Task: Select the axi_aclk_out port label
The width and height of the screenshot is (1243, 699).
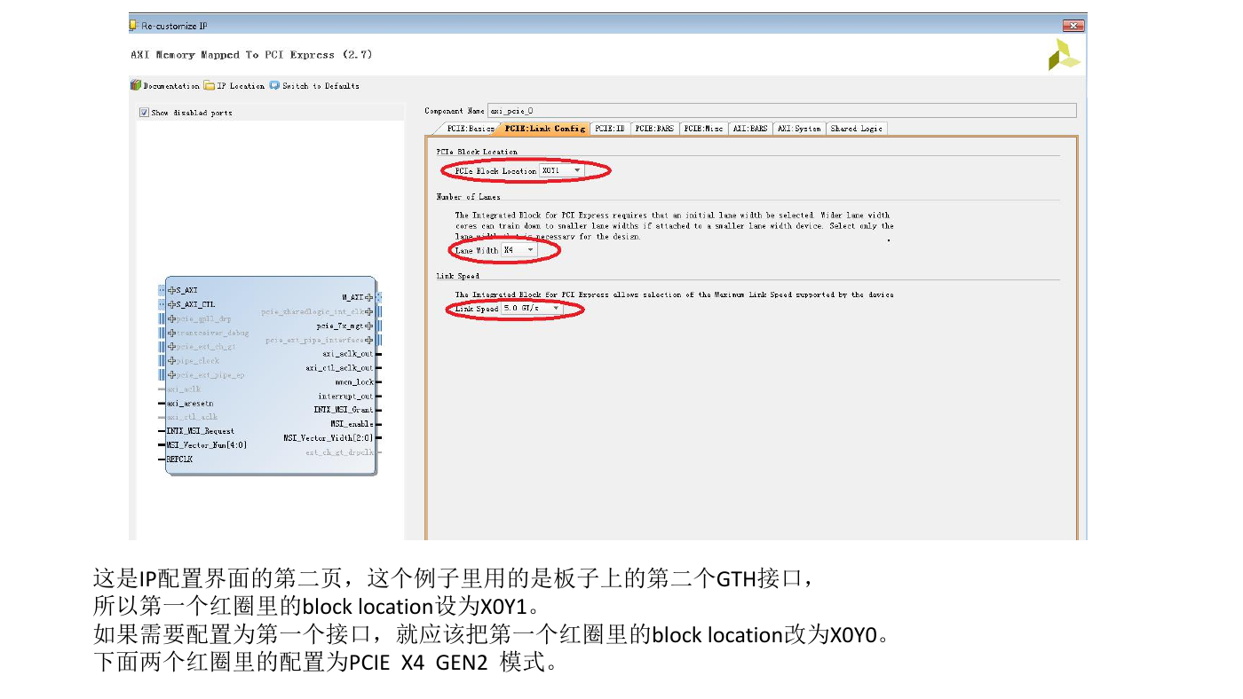Action: pos(347,354)
